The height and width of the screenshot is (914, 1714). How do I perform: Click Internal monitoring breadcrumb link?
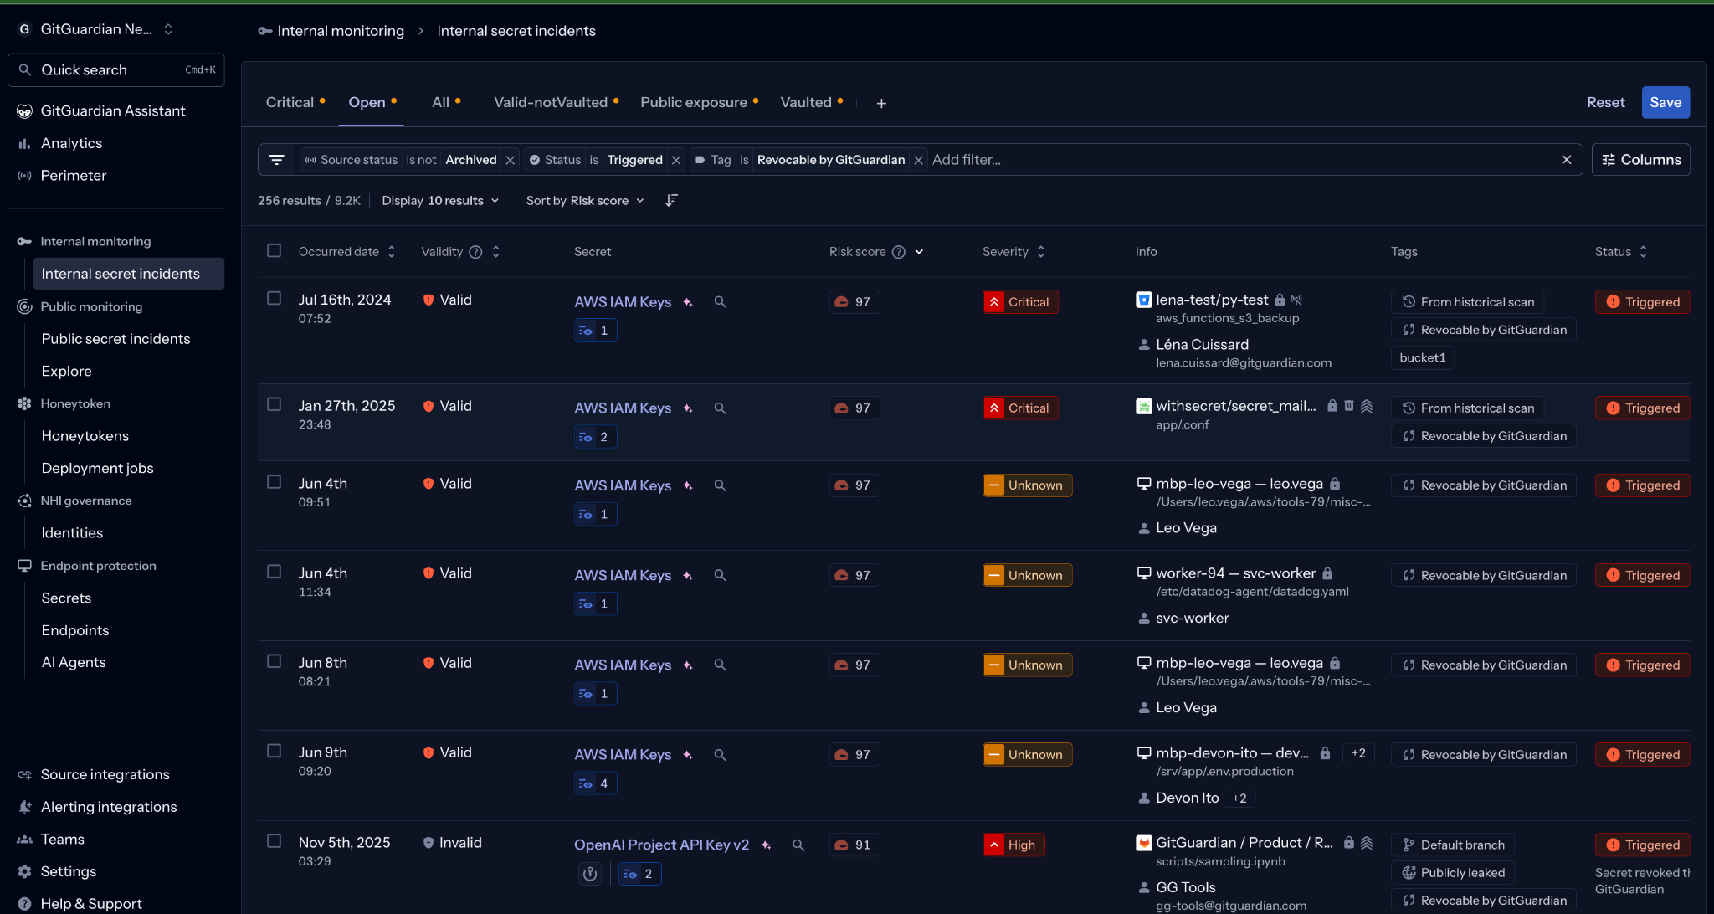(x=340, y=31)
